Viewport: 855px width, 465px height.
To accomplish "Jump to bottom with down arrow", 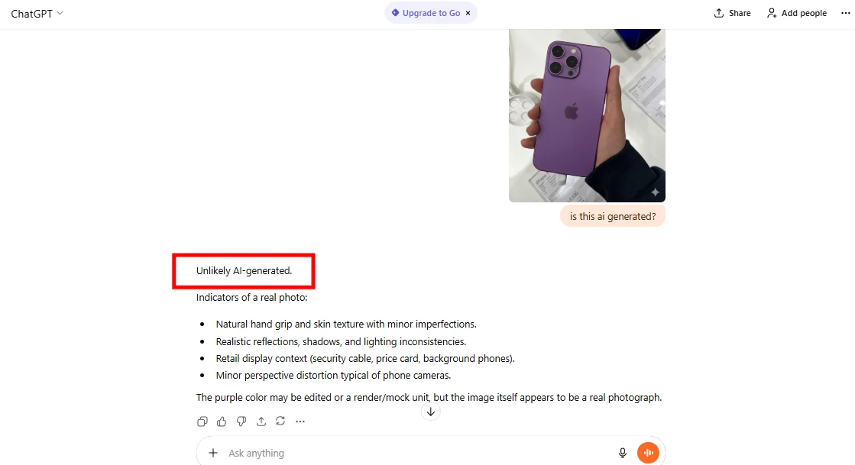I will (x=431, y=412).
